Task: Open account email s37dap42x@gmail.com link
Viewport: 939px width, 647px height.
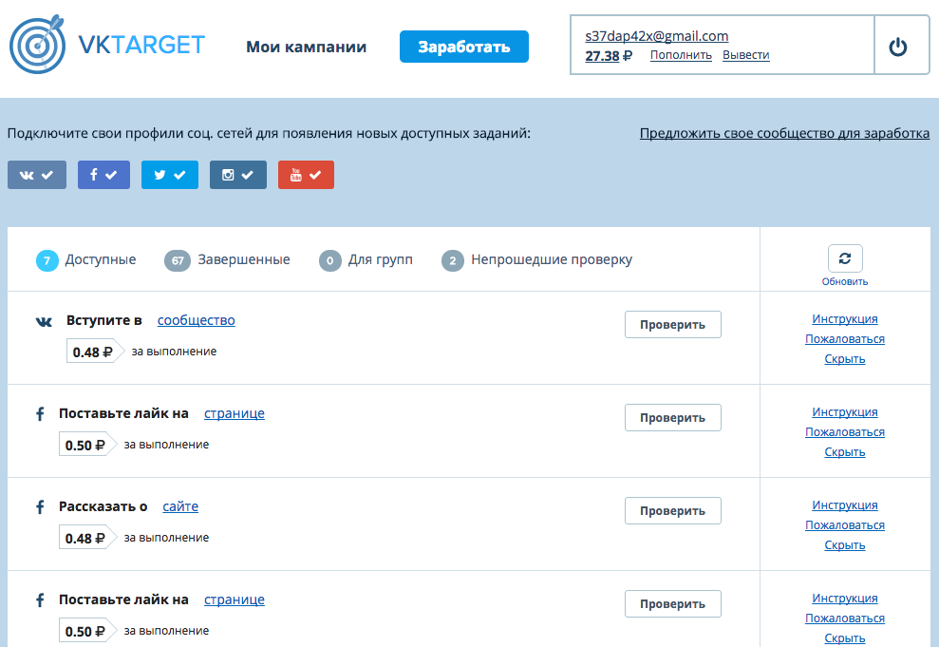Action: click(x=656, y=36)
